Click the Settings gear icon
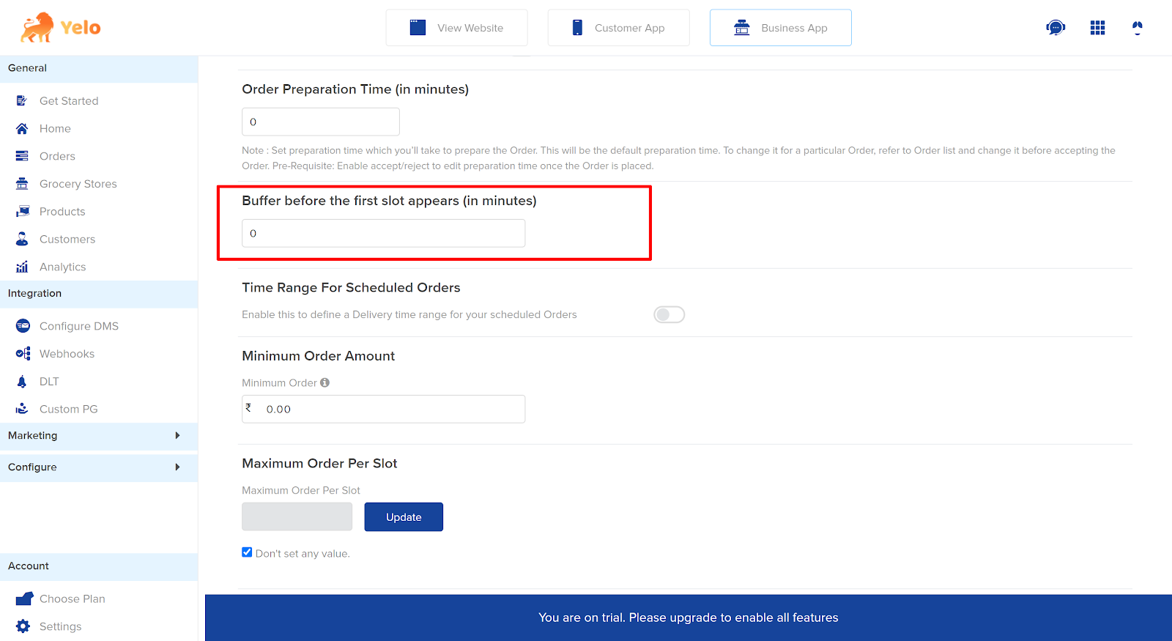This screenshot has height=641, width=1172. 23,626
